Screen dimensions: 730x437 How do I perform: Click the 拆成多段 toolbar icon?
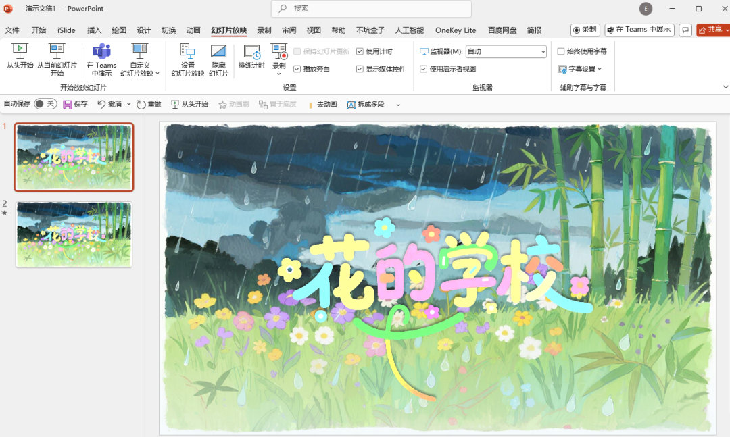point(351,104)
